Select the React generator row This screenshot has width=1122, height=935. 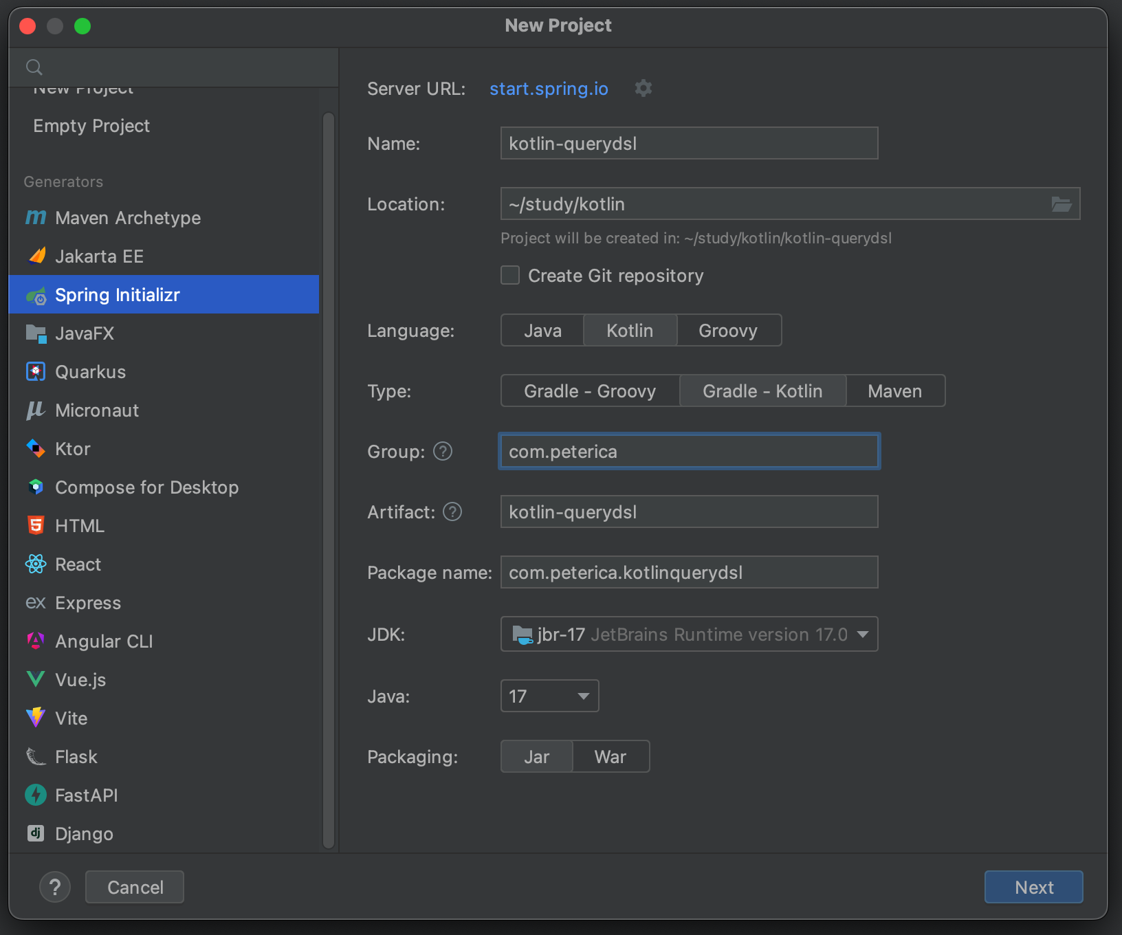[x=164, y=564]
